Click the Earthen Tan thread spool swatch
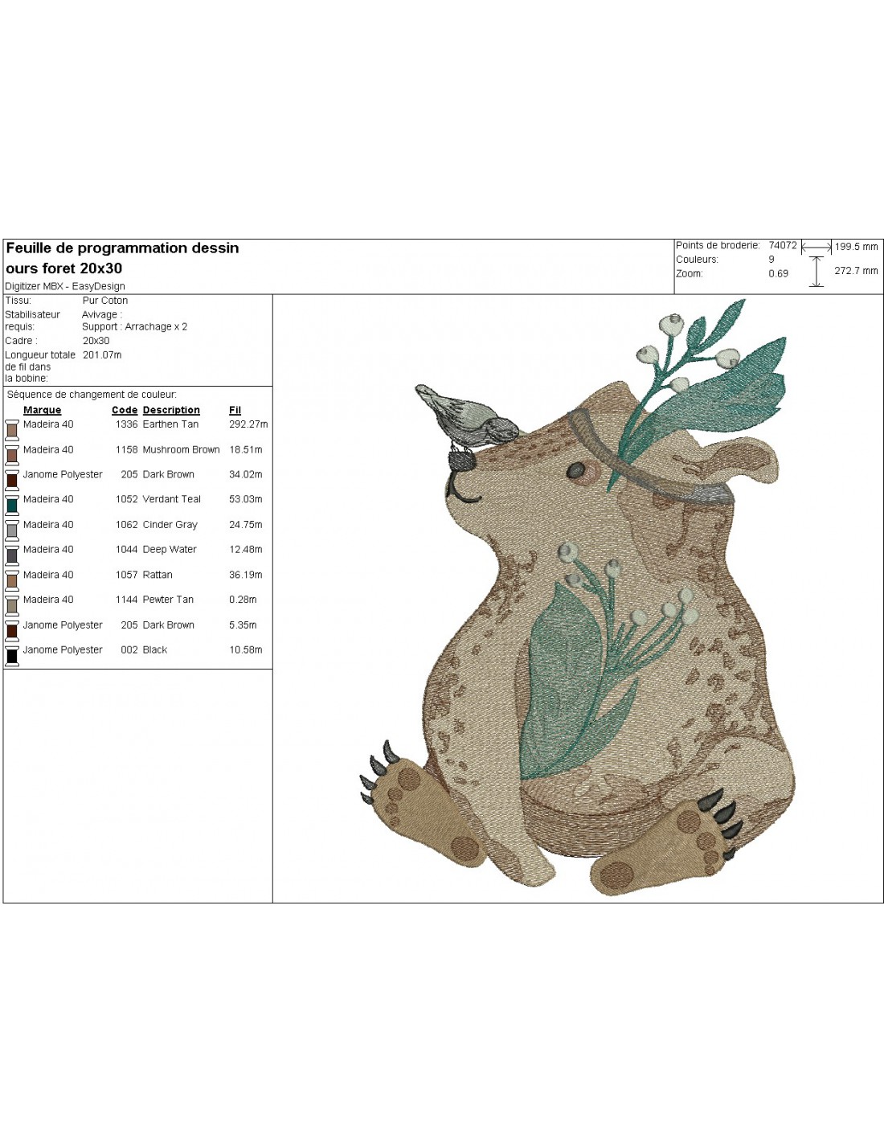 pos(12,429)
